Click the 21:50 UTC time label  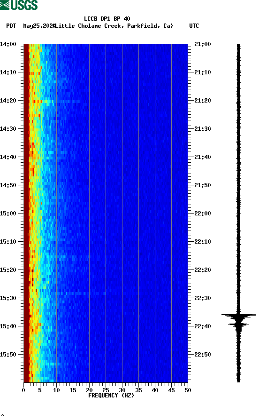[x=203, y=185]
